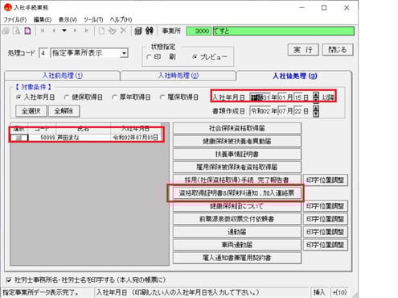Click the 全選択 button
The height and width of the screenshot is (298, 398).
31,111
